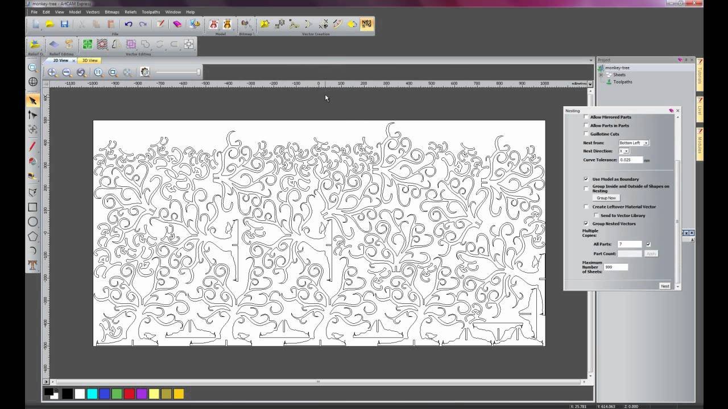Click the Group Now button
728x409 pixels.
606,198
